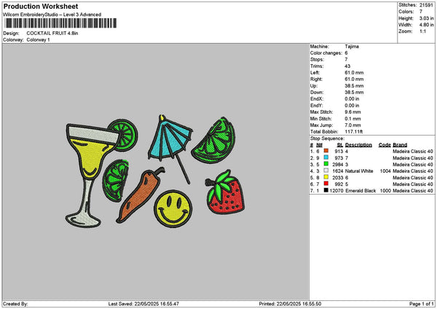Click the 'Description' column header
437x309 pixels.
point(358,145)
